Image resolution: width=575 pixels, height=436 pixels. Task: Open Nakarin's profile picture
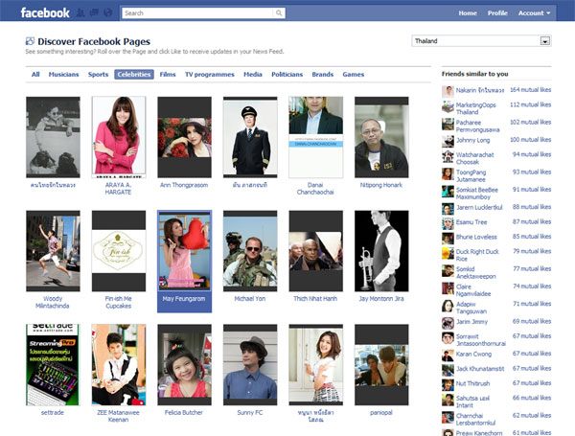448,91
